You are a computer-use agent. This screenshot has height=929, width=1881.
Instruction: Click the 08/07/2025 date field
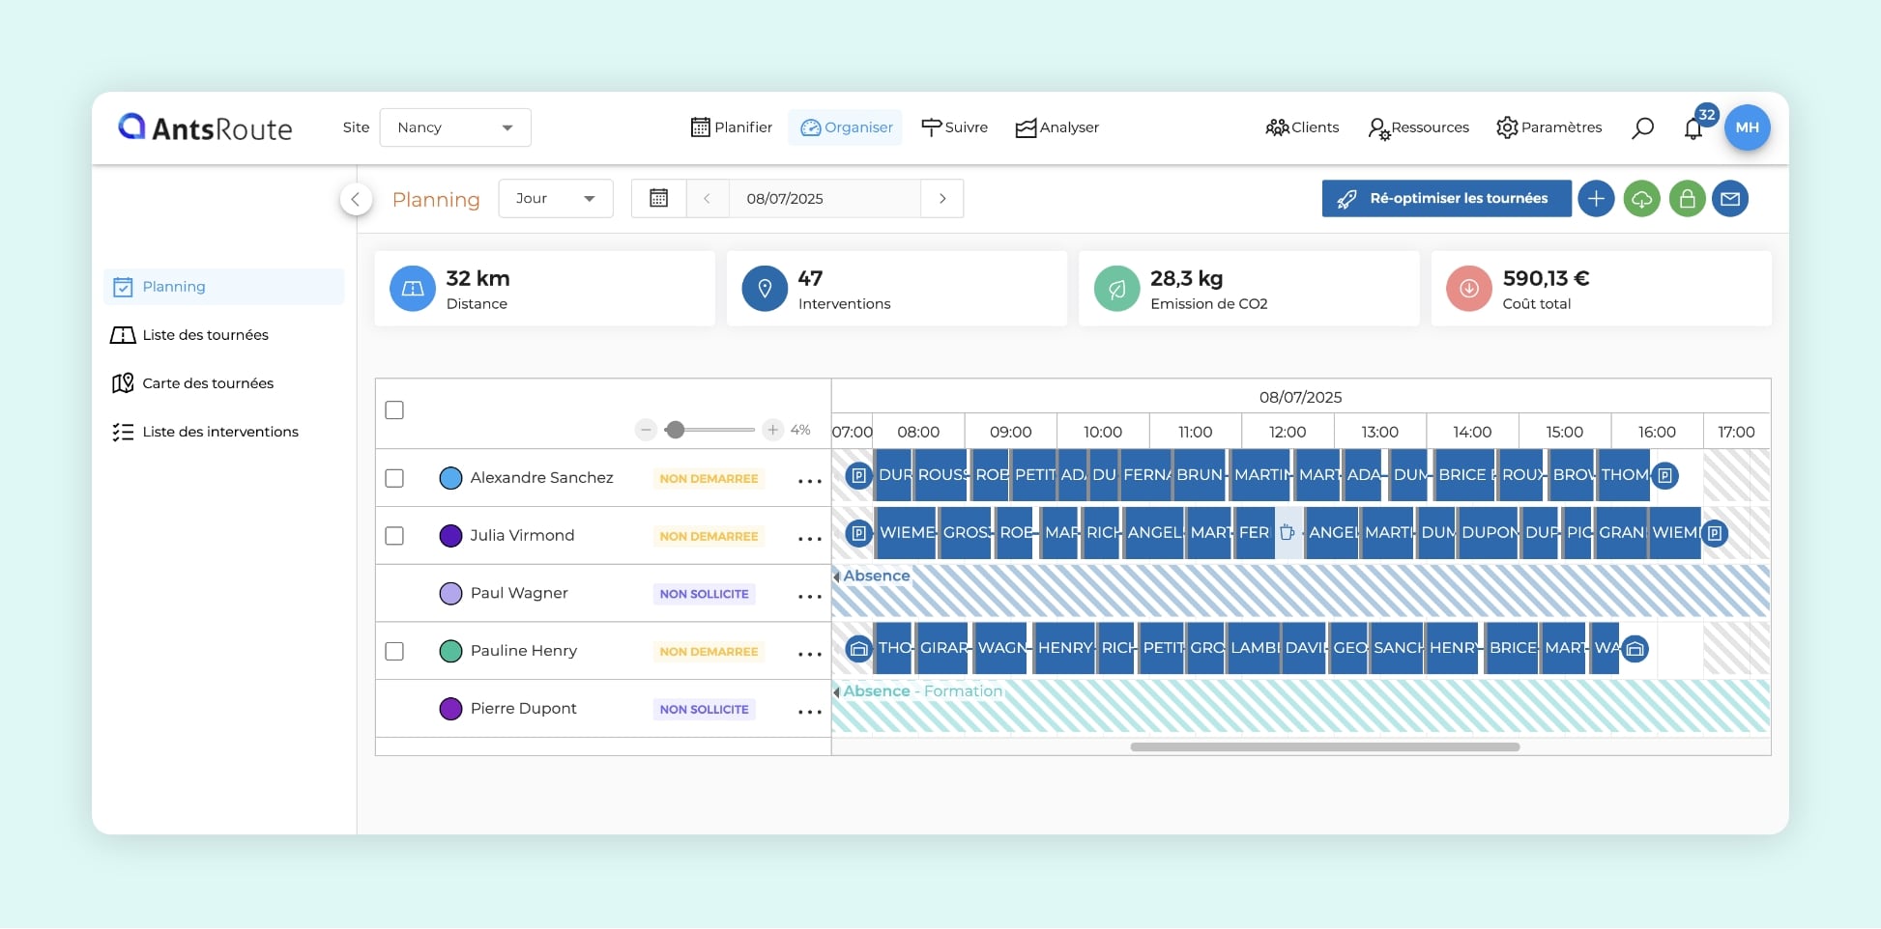(x=825, y=198)
